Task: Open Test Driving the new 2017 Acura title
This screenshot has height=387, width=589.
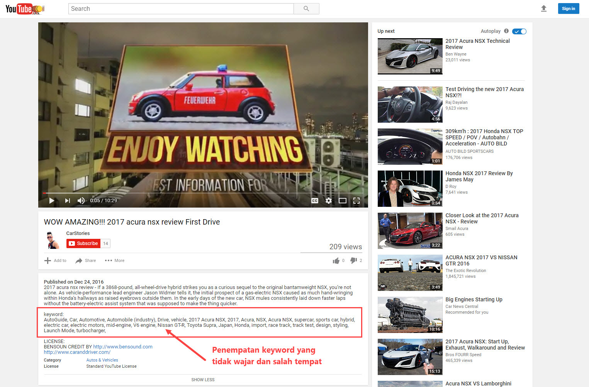Action: [x=485, y=92]
